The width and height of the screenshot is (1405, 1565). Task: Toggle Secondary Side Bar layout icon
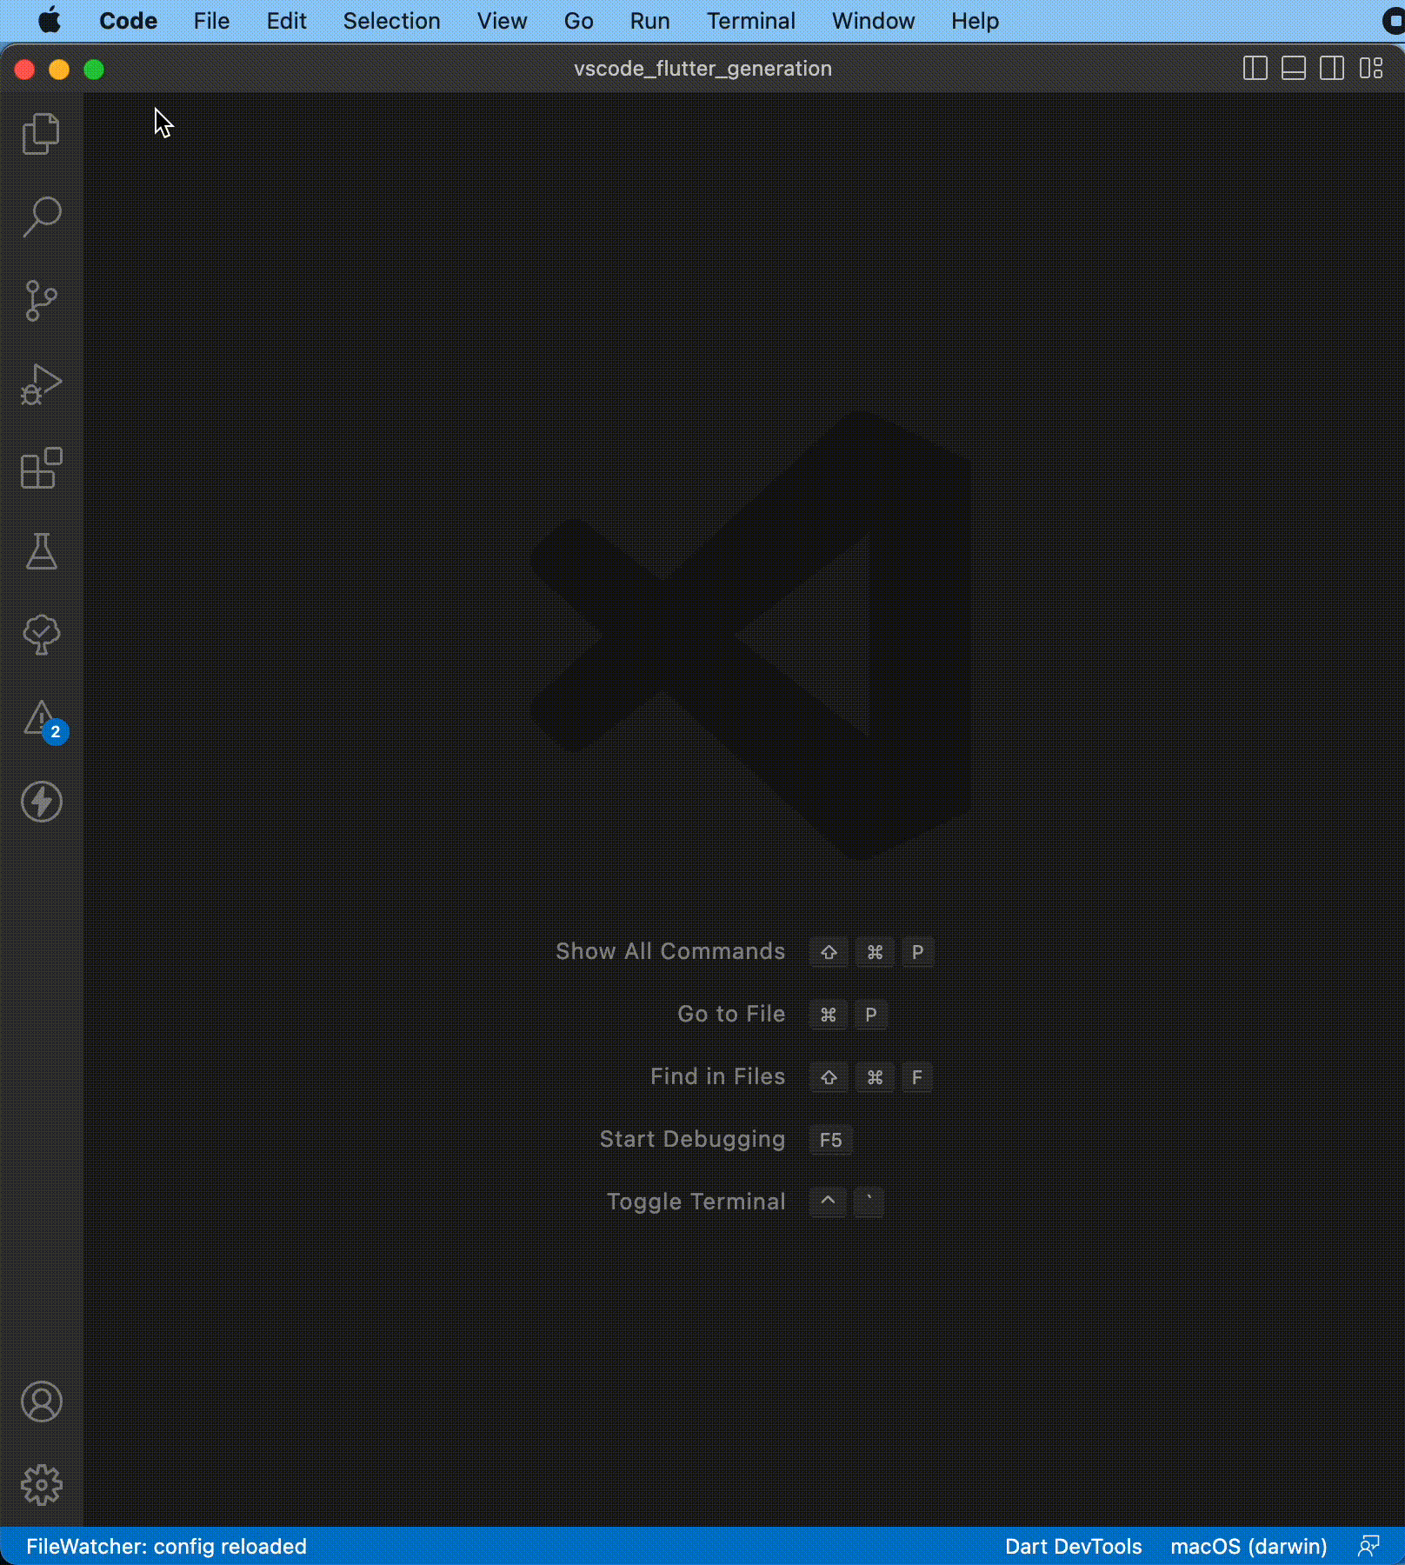click(1332, 68)
